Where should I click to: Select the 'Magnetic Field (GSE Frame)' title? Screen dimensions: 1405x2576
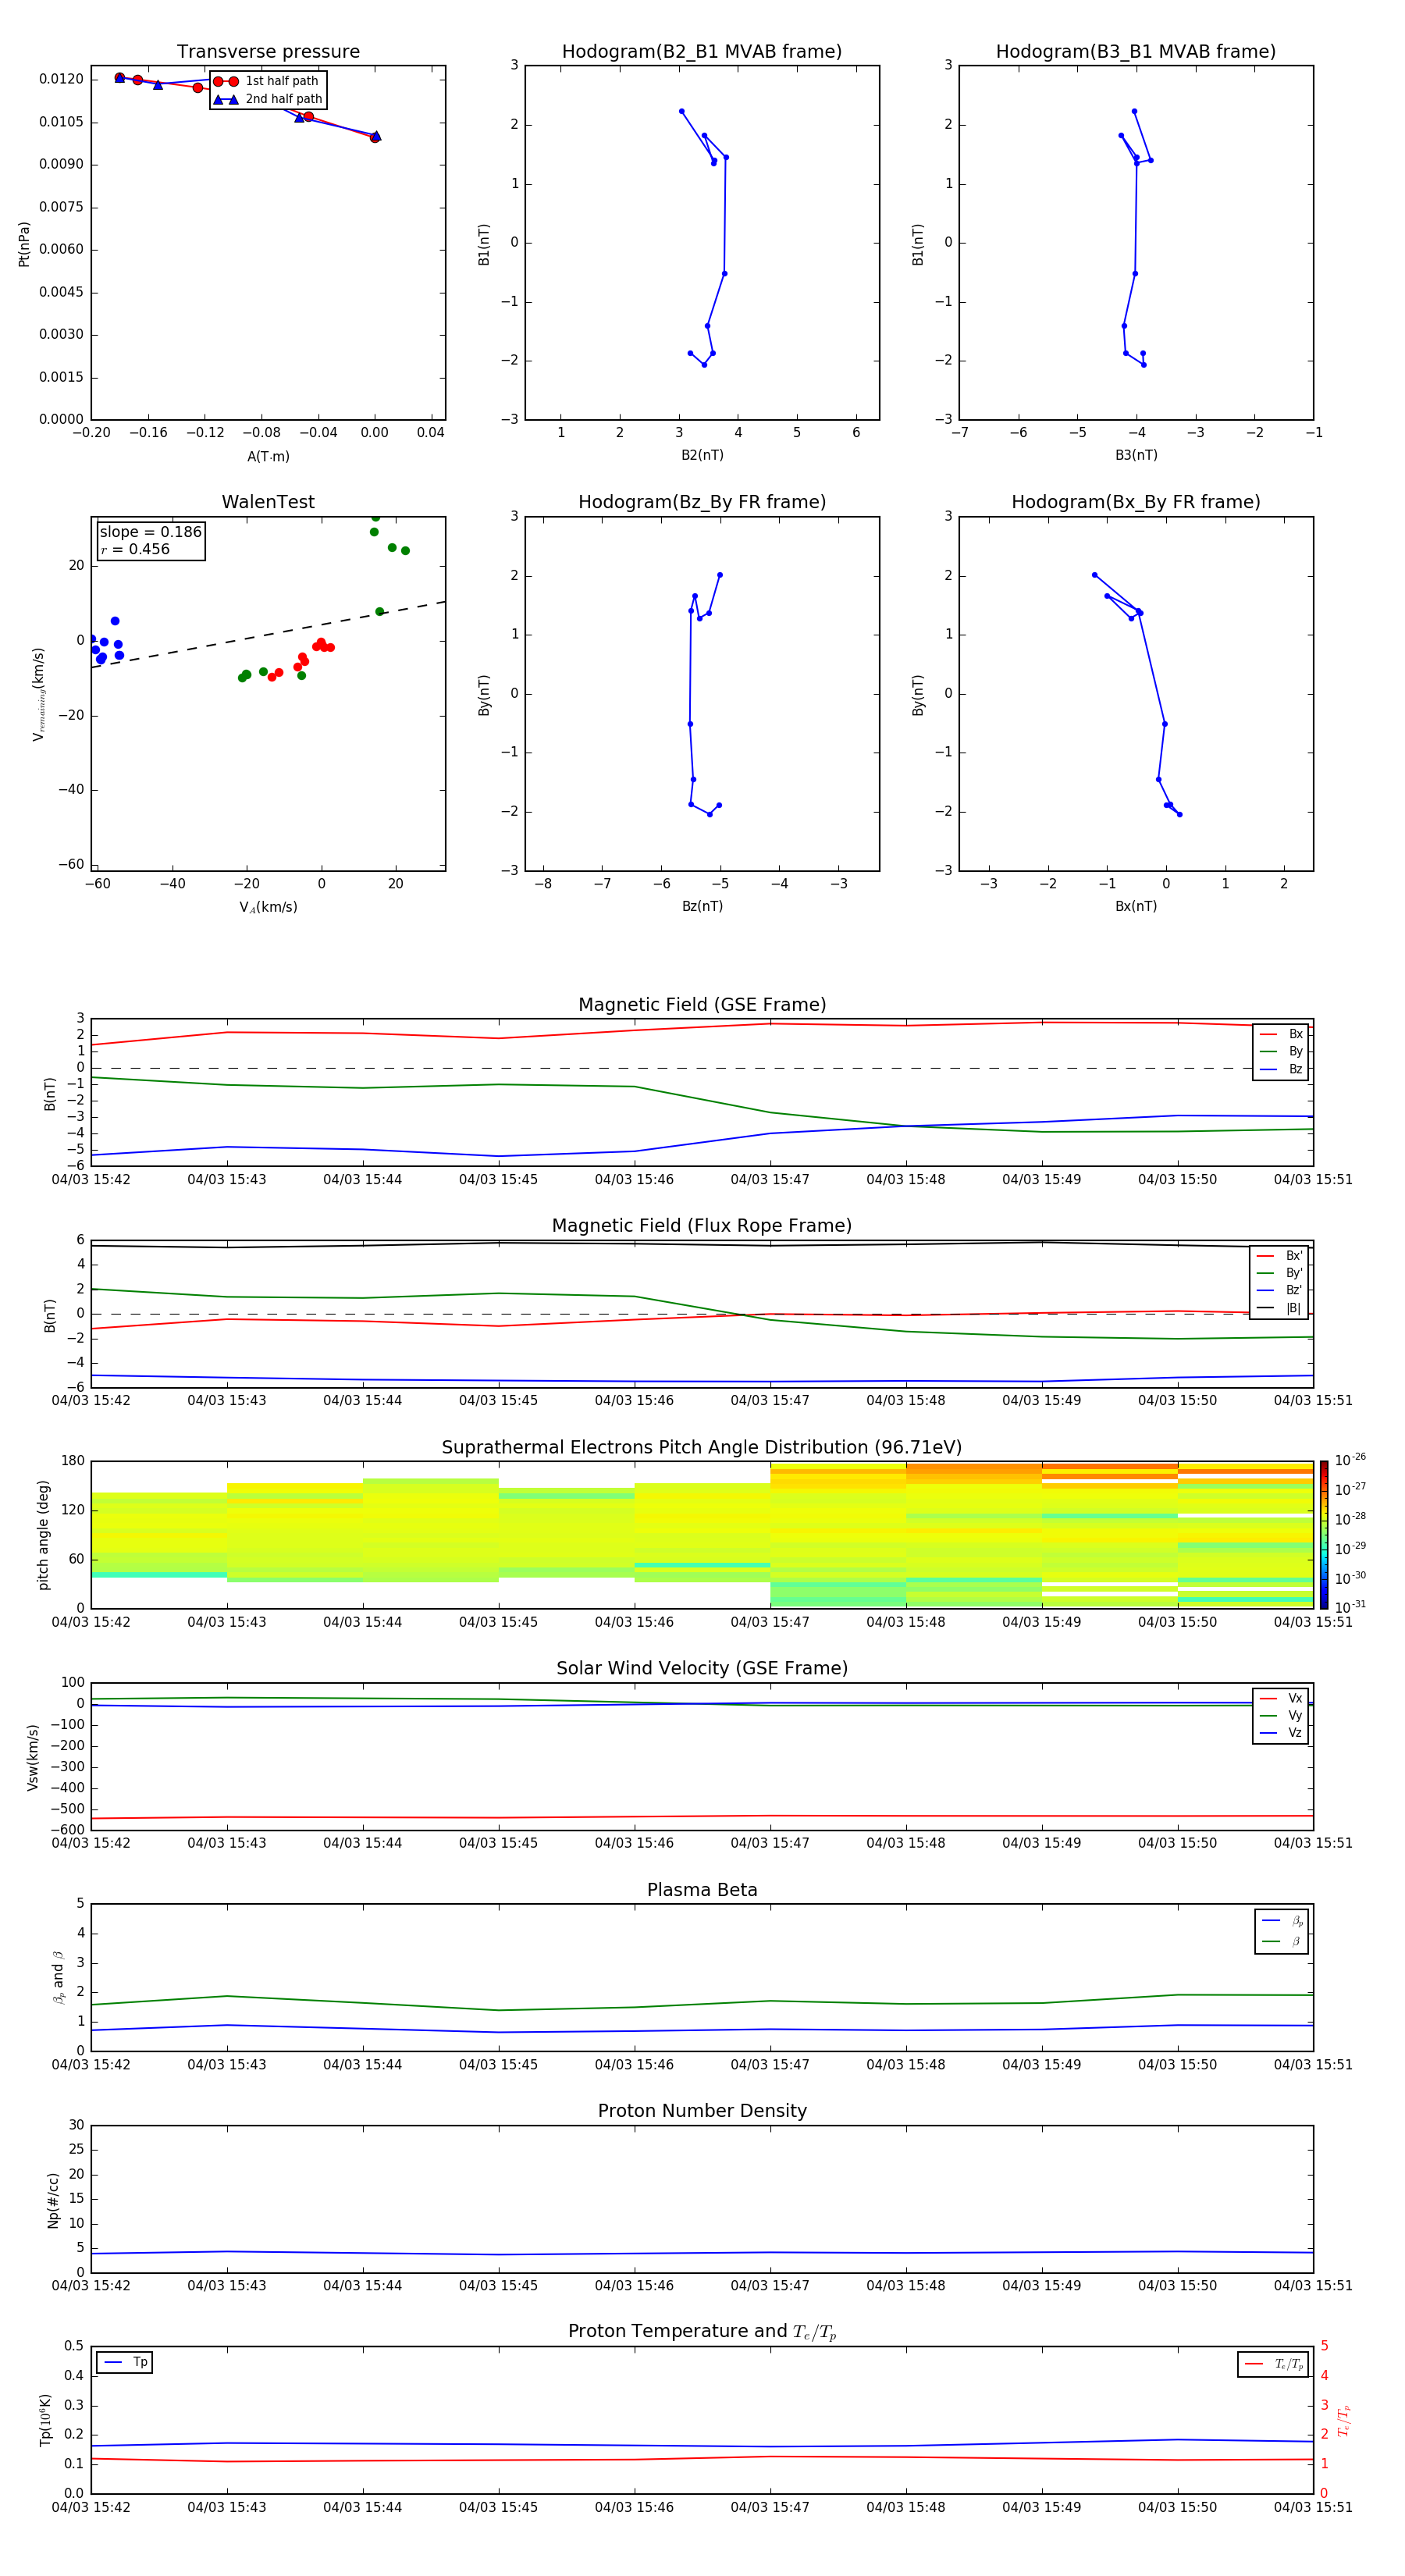[702, 1005]
